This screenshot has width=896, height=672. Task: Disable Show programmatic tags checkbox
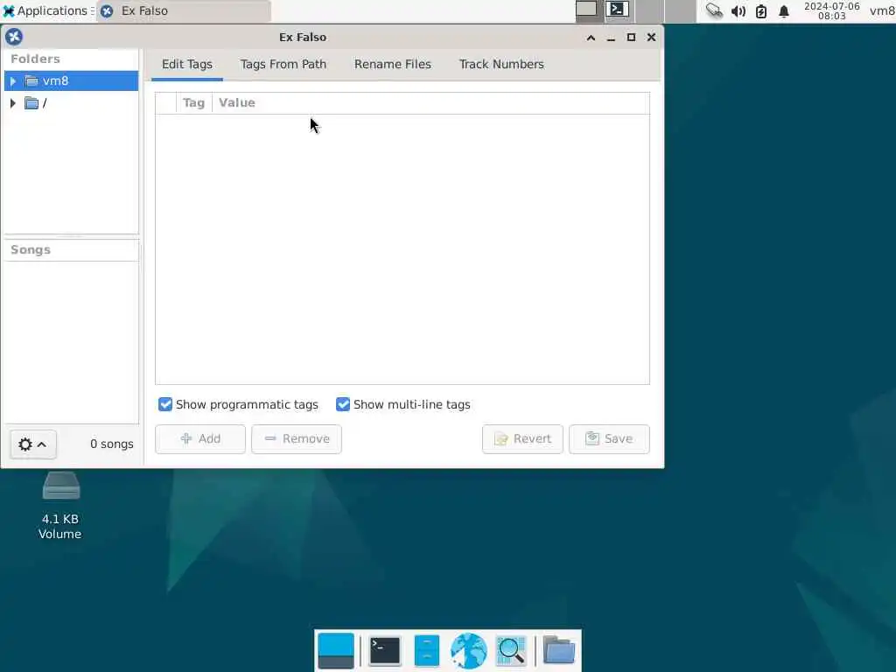[x=165, y=404]
